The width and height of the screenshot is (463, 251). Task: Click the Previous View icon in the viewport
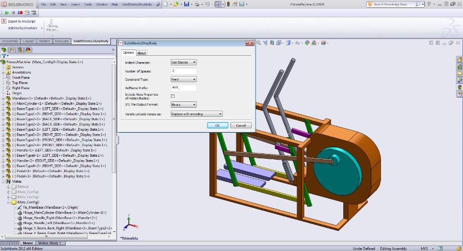265,43
